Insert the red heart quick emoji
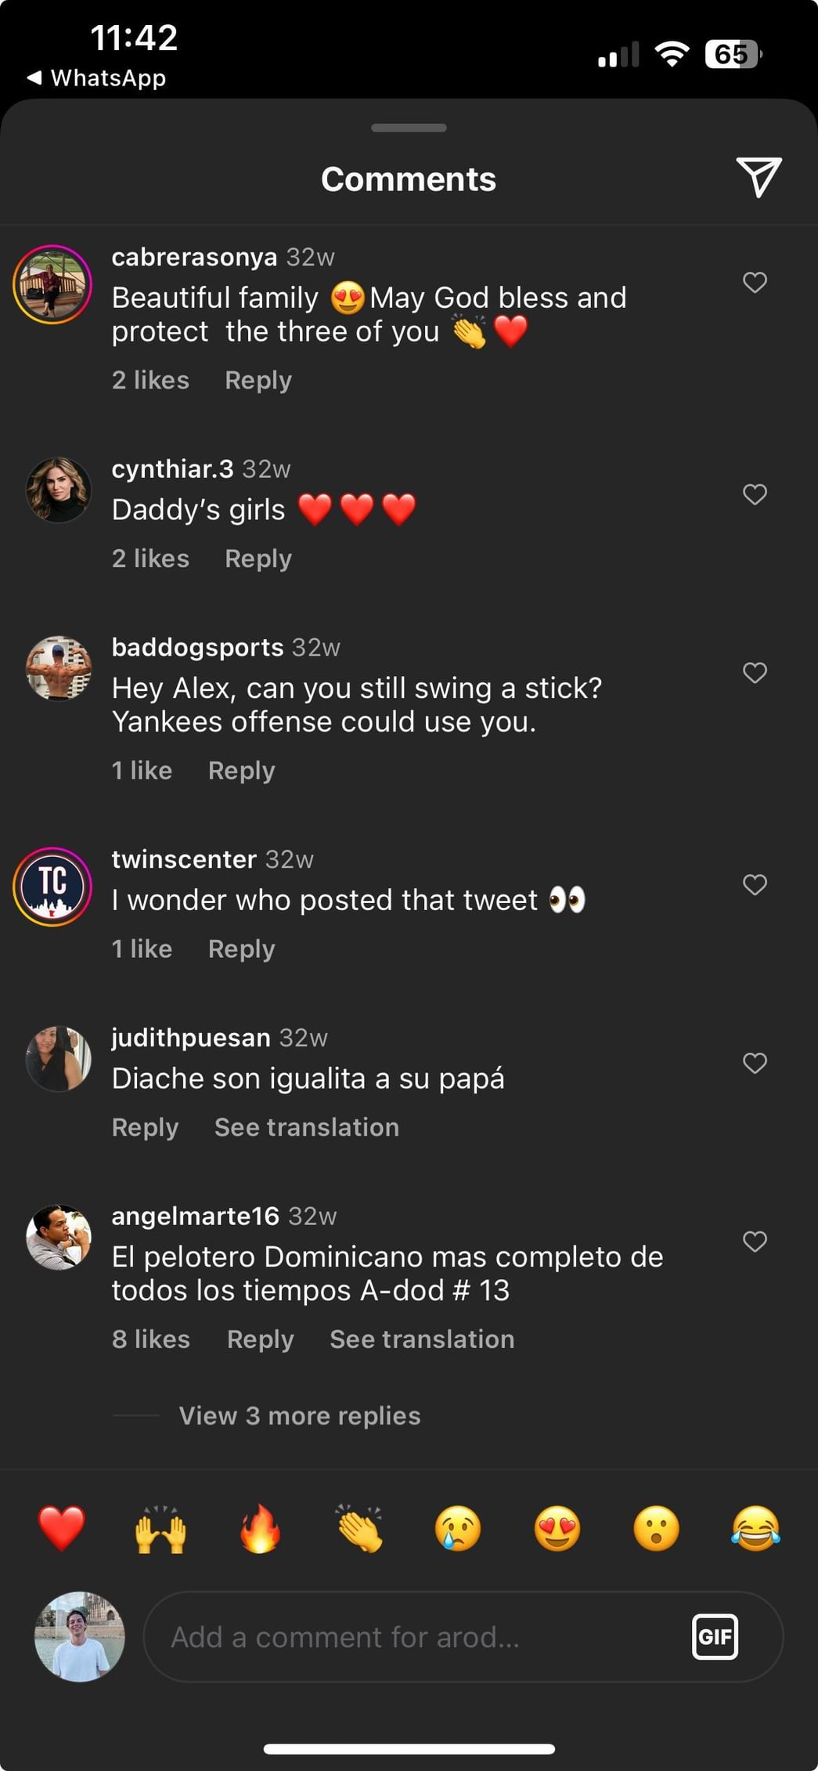This screenshot has height=1771, width=818. (x=61, y=1528)
